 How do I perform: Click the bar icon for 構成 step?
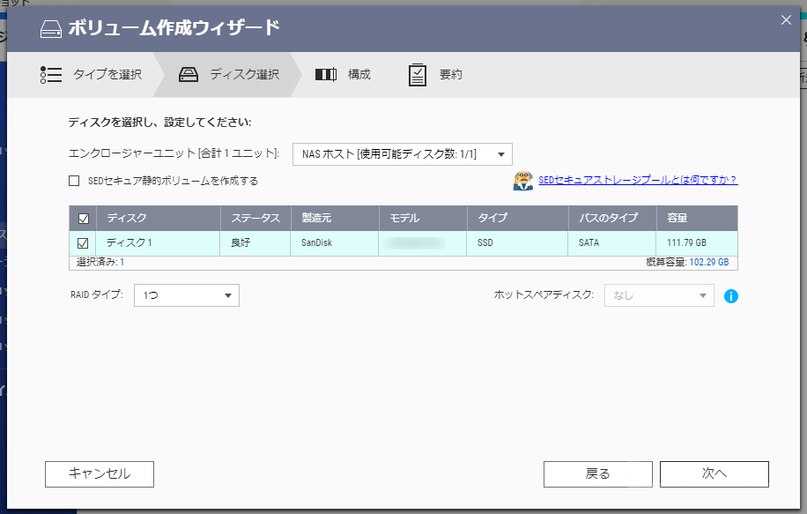point(326,75)
